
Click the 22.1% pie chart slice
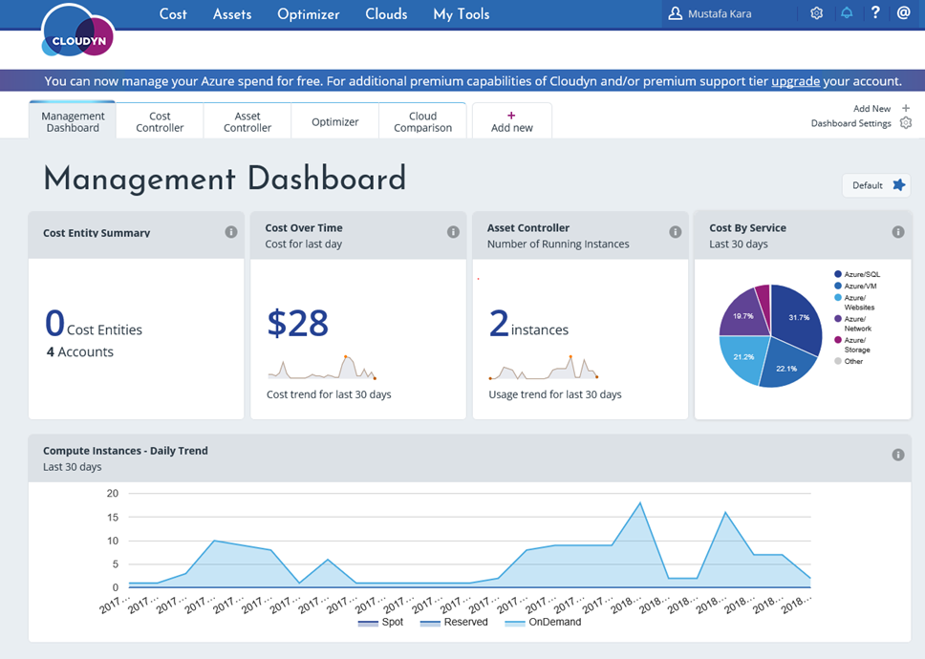786,366
